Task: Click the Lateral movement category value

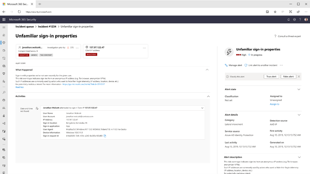Action: click(234, 124)
